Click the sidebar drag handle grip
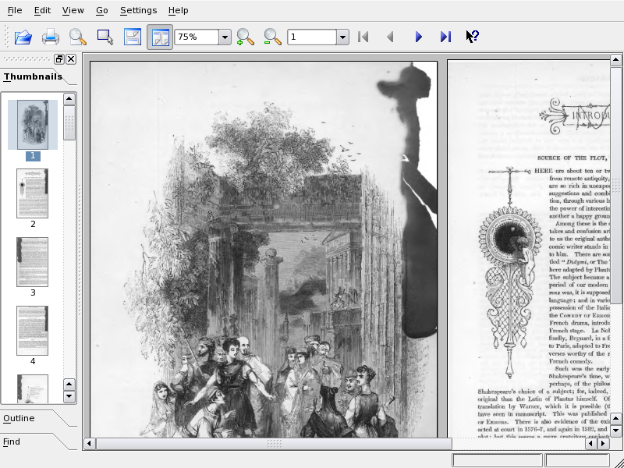The width and height of the screenshot is (624, 468). pos(27,59)
